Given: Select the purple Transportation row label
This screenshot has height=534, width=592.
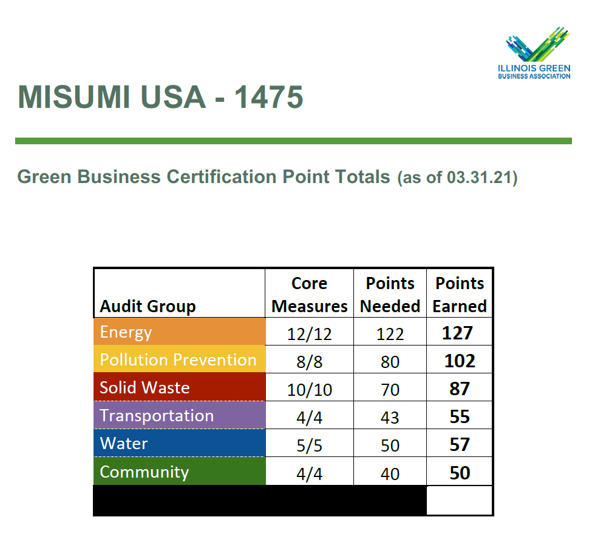Looking at the screenshot, I should (x=180, y=415).
